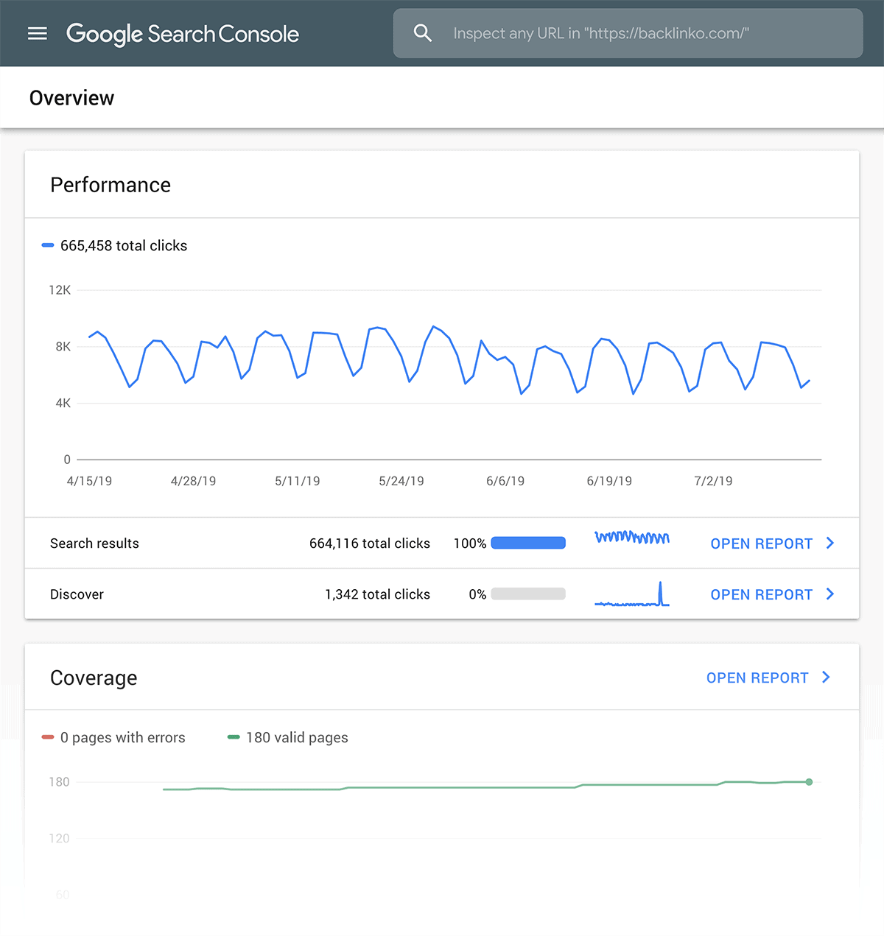The image size is (884, 936).
Task: Click the blue total clicks legend marker
Action: pos(48,245)
